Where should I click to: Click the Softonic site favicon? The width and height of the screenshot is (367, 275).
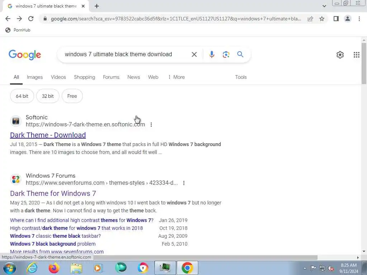(x=16, y=121)
